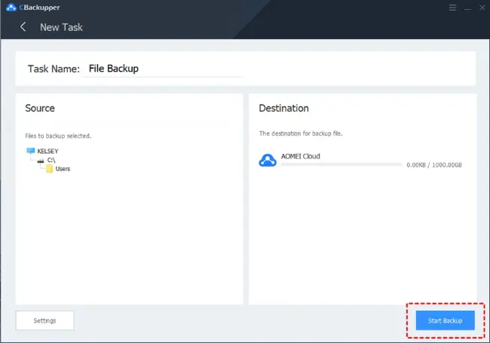Select the KELSEY tree label
490x343 pixels.
click(47, 152)
